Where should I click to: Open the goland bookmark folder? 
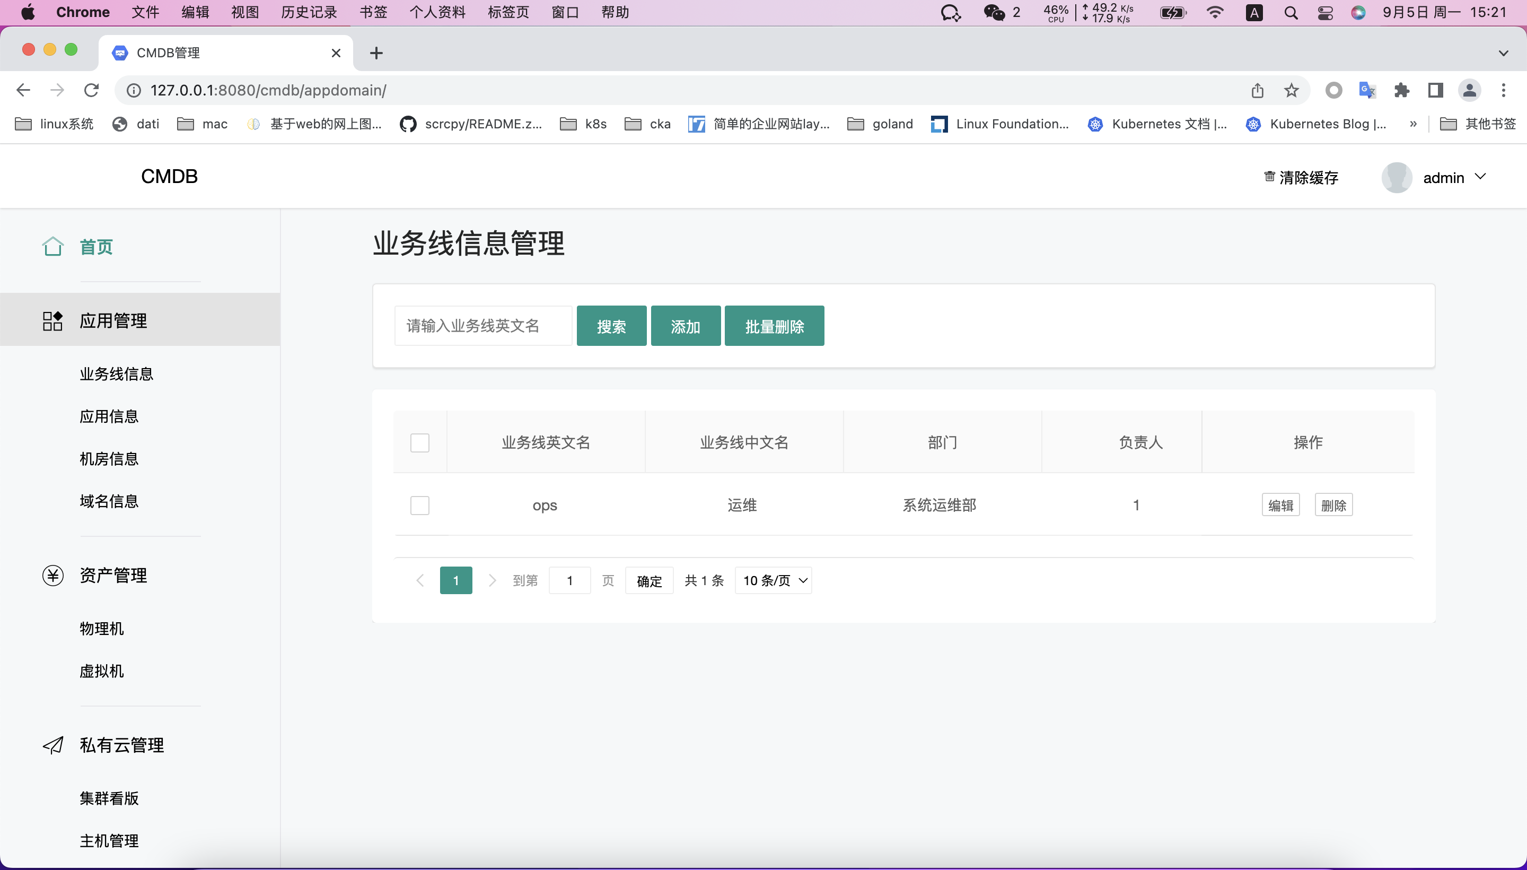[x=880, y=124]
